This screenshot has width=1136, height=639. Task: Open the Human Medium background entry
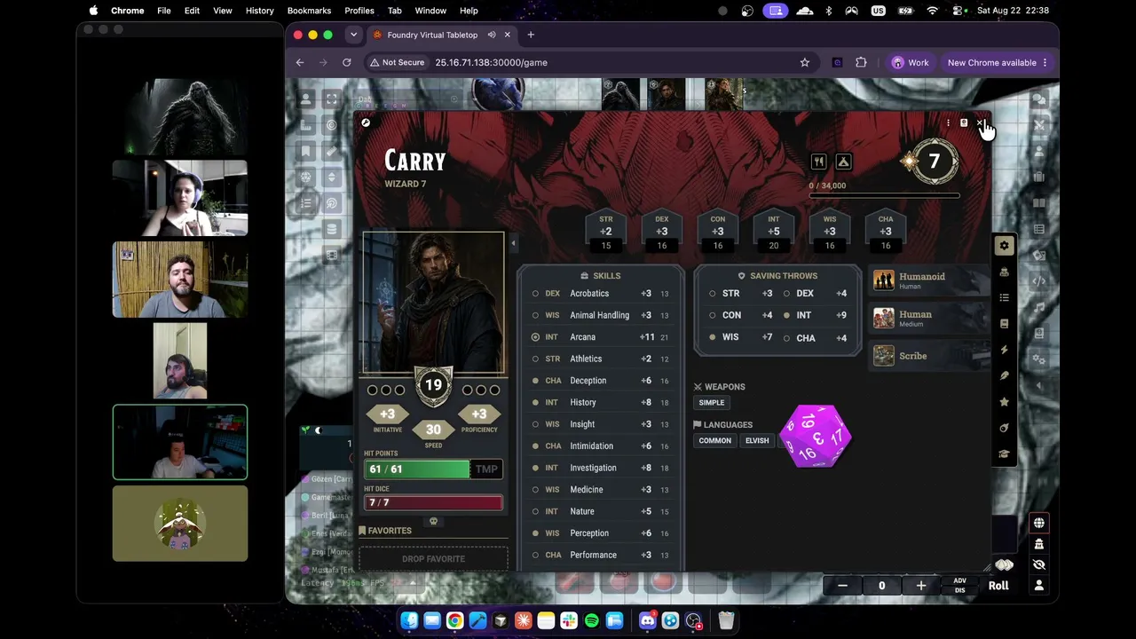[x=927, y=318]
